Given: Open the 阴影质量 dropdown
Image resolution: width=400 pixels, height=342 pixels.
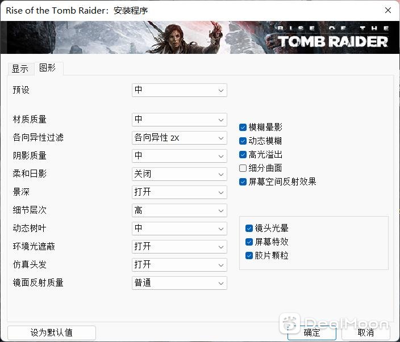Looking at the screenshot, I should pyautogui.click(x=180, y=156).
